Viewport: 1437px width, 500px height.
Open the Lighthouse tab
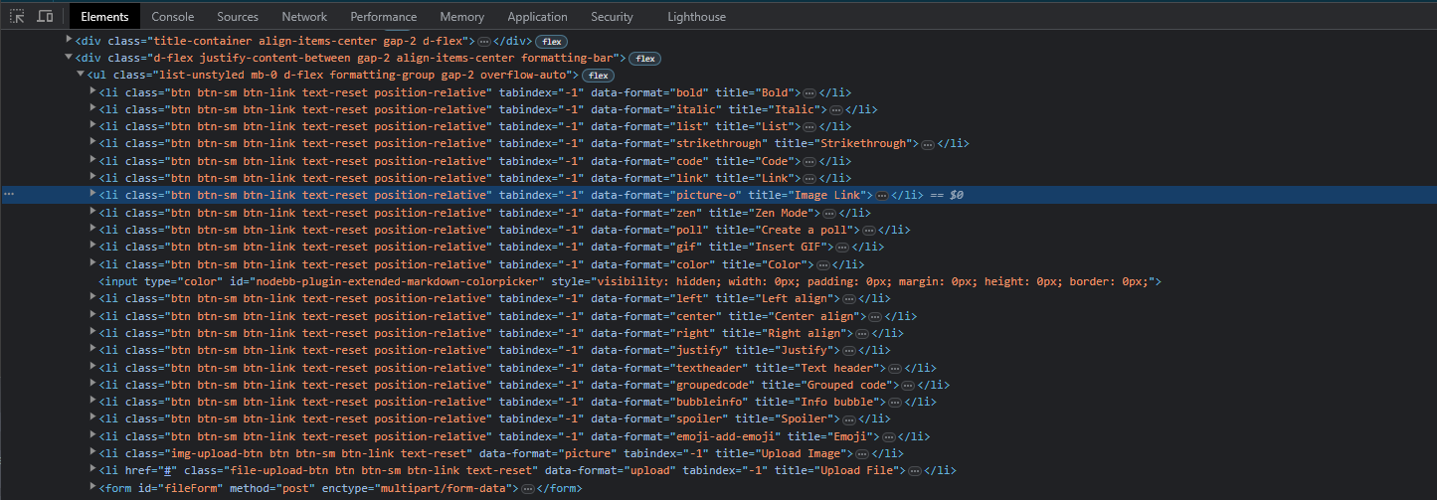(696, 17)
